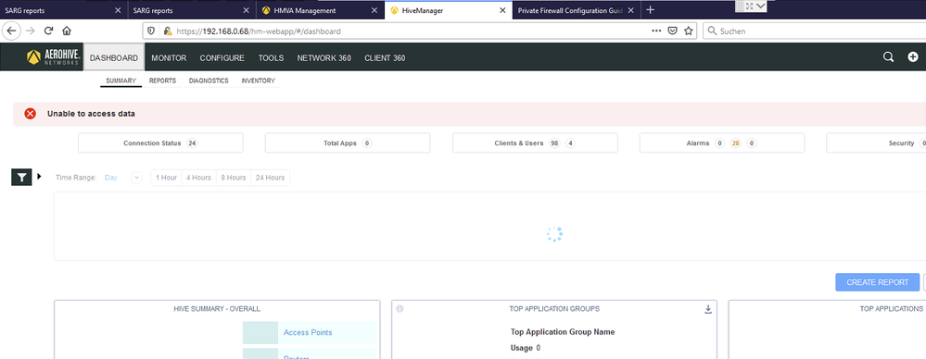Set time range to 8 Hours
This screenshot has height=359, width=926.
(x=234, y=178)
